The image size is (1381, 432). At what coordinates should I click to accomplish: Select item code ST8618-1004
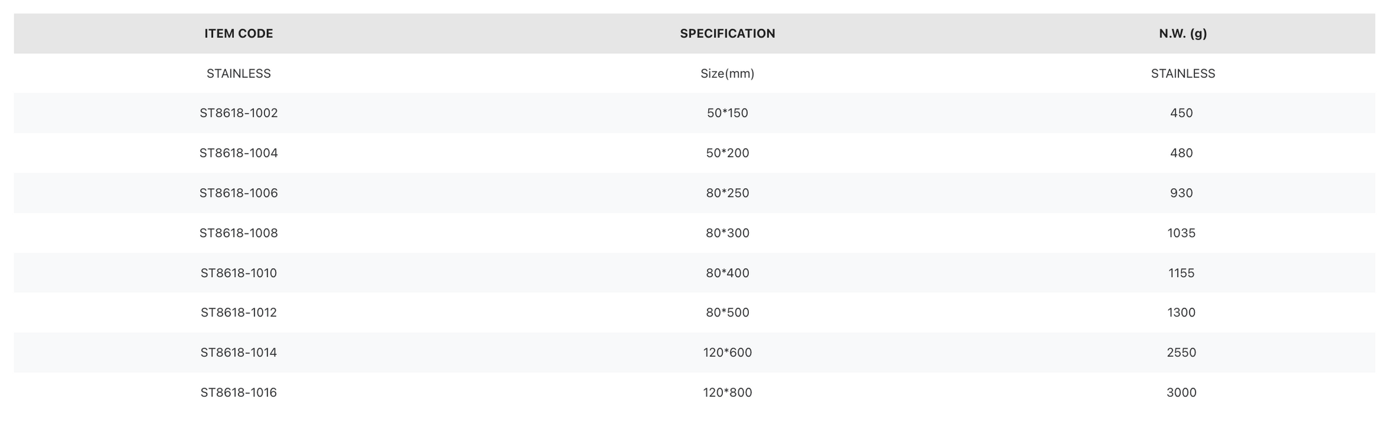coord(239,153)
